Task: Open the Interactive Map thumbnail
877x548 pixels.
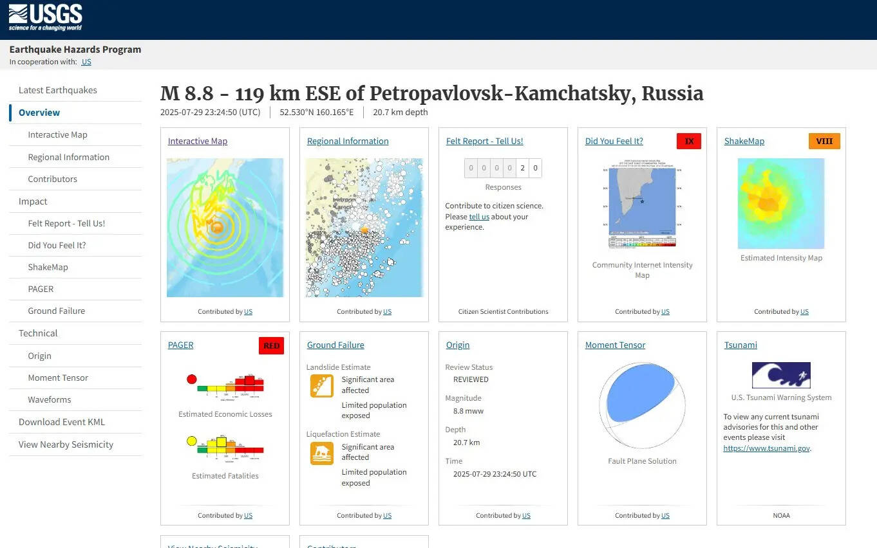Action: click(x=225, y=228)
